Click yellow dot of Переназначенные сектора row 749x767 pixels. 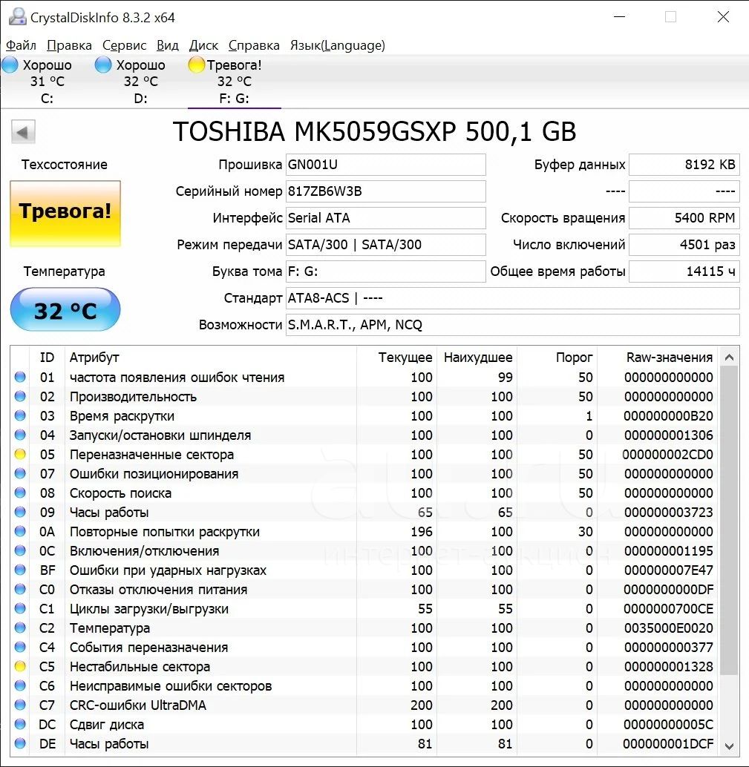pyautogui.click(x=20, y=455)
